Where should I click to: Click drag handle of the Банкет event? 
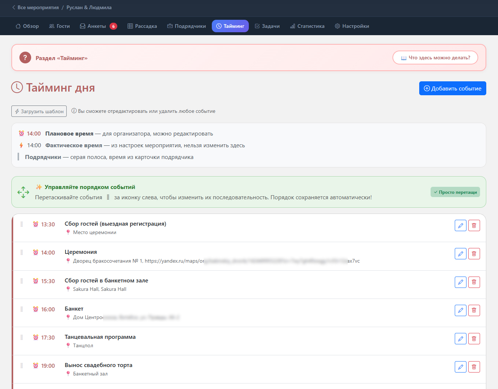22,309
